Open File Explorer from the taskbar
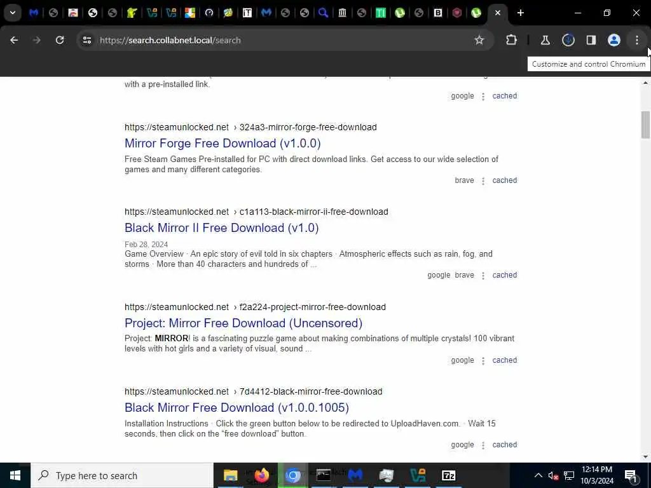This screenshot has height=488, width=651. [230, 475]
